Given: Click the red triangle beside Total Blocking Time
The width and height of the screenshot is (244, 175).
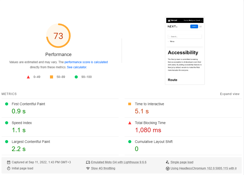Looking at the screenshot, I should click(x=130, y=123).
